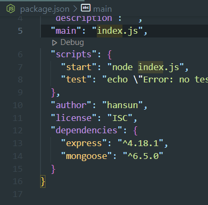Click the "ISC" value

pos(120,118)
